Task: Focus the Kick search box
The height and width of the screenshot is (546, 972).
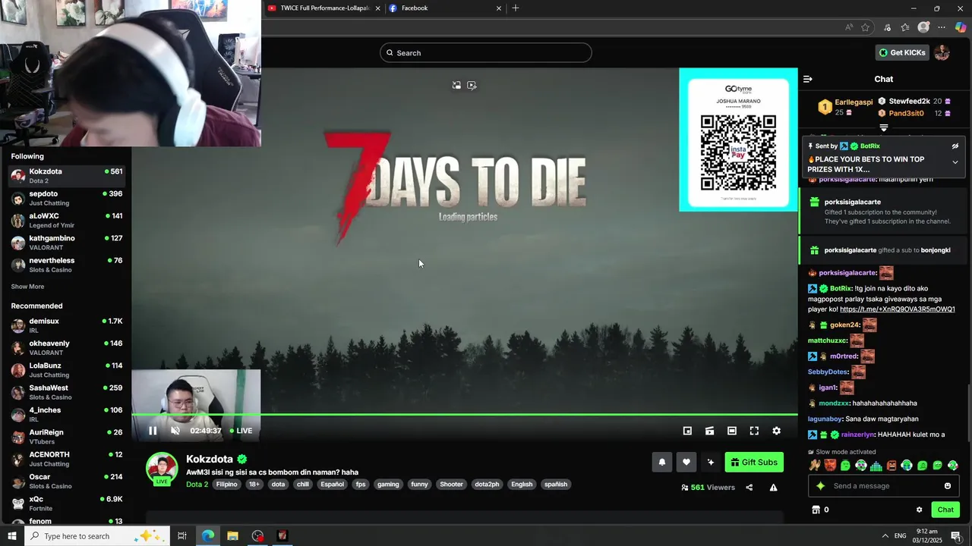Action: point(486,52)
